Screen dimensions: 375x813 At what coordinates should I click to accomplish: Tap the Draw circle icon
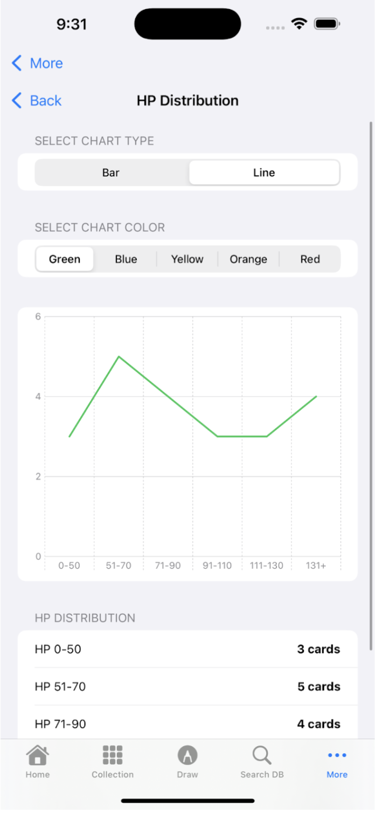coord(187,755)
